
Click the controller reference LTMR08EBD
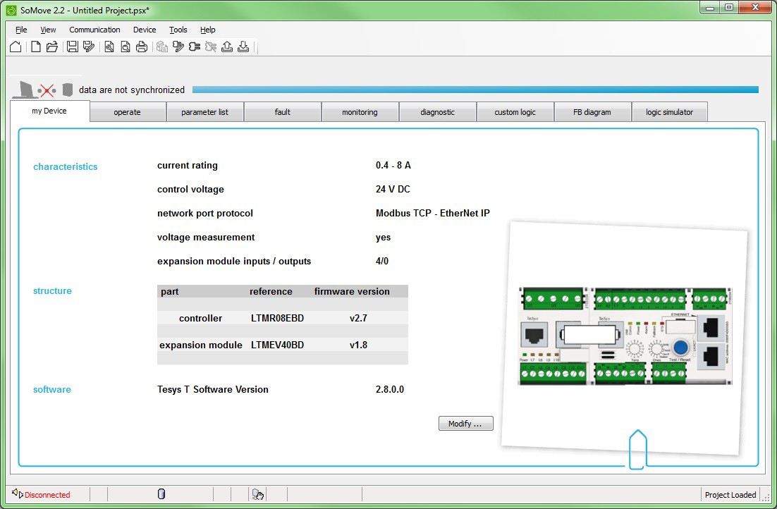pyautogui.click(x=278, y=318)
